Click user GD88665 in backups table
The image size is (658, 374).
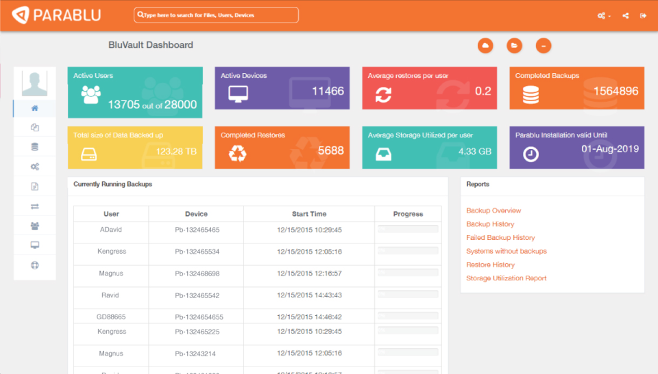tap(111, 317)
